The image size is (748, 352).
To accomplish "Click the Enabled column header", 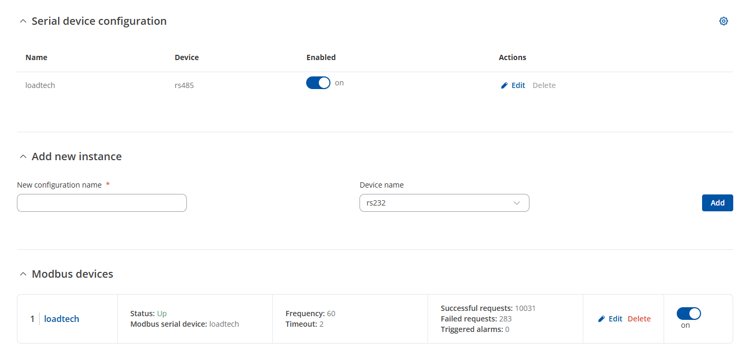I will tap(321, 57).
